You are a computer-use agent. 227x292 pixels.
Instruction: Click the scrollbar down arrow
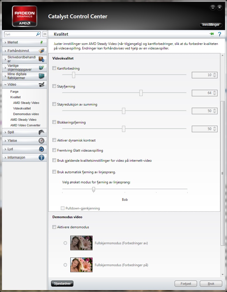pyautogui.click(x=222, y=275)
